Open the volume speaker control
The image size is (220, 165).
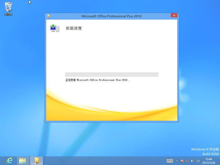[192, 161]
